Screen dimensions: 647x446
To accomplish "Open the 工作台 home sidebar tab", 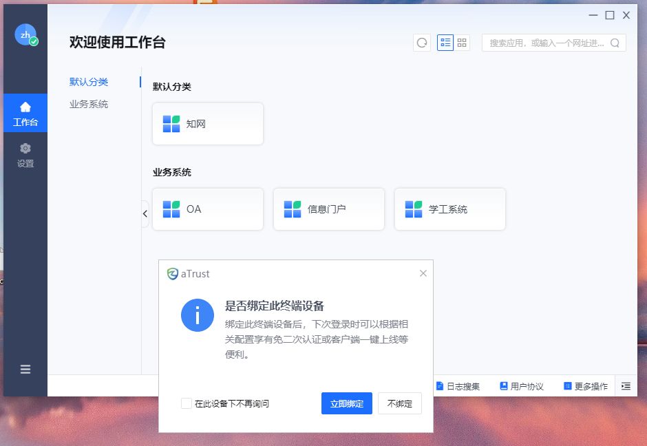I will click(25, 114).
